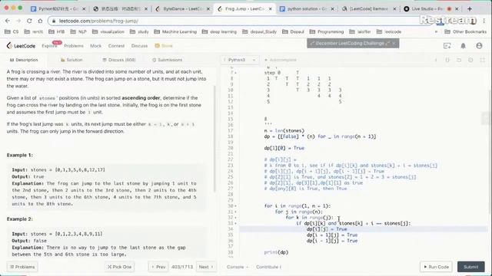Screen dimensions: 492x276
Task: Go to Next problem
Action: tap(206, 267)
